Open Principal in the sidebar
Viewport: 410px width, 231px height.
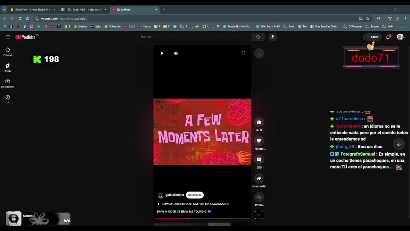point(8,52)
